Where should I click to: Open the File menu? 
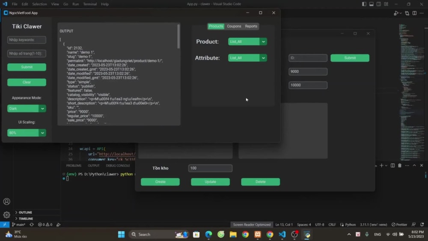tap(15, 4)
